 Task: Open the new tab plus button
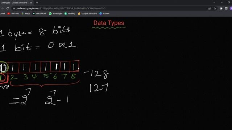[37, 3]
